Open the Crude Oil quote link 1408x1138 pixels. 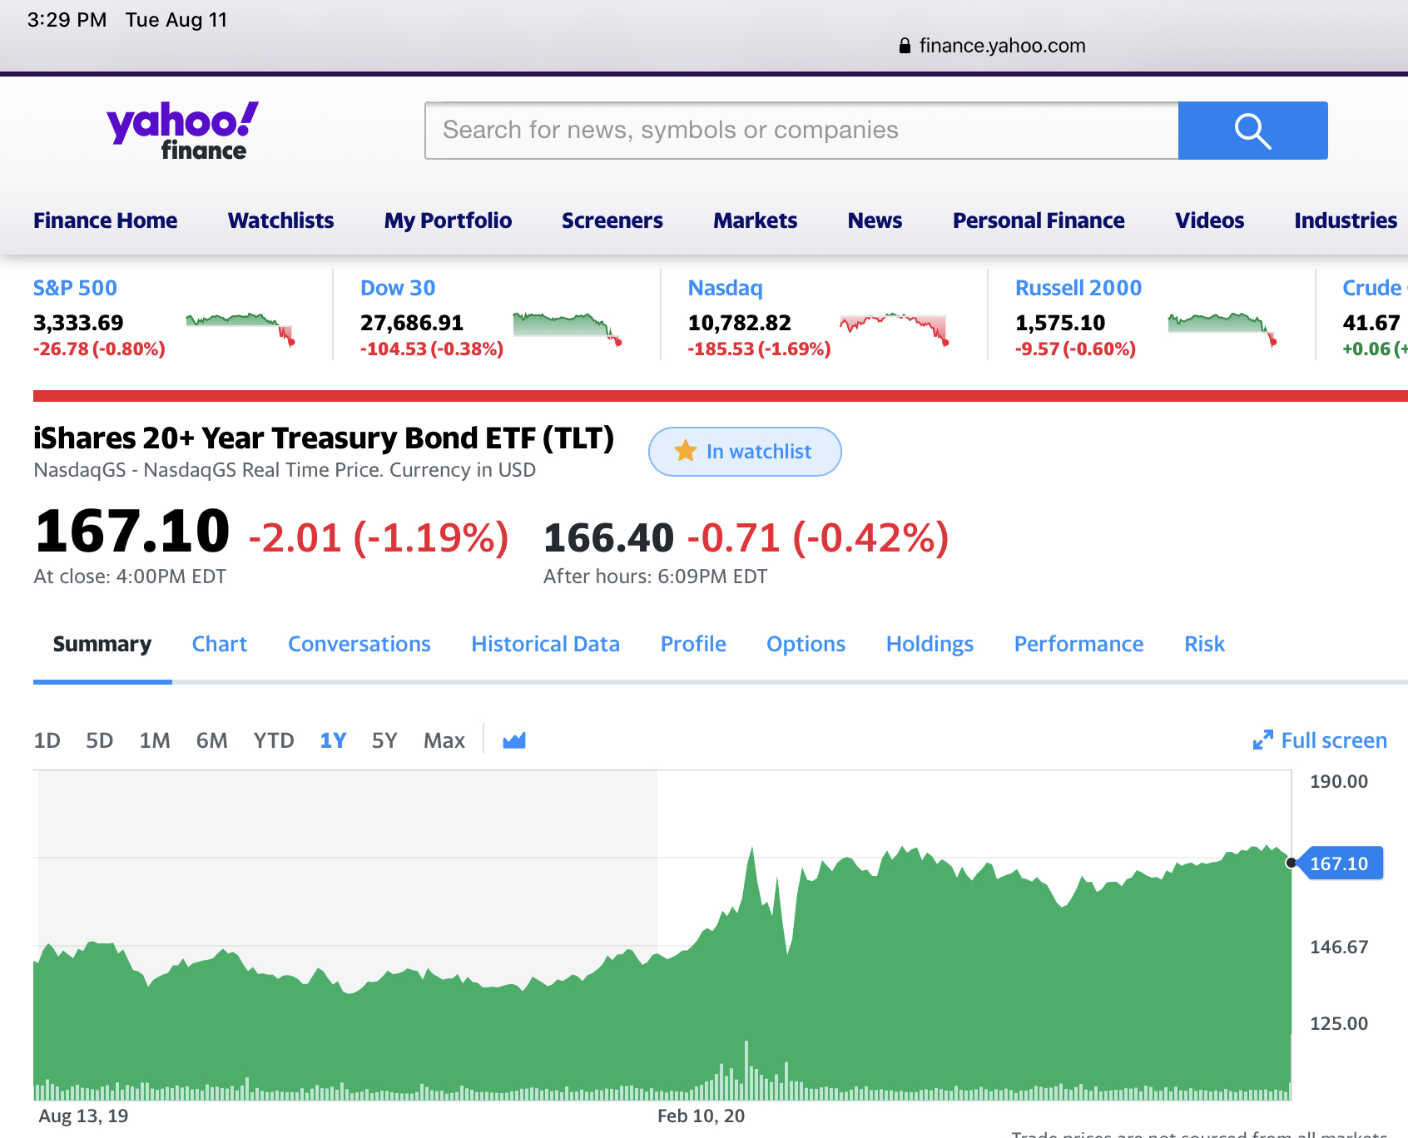(x=1375, y=288)
